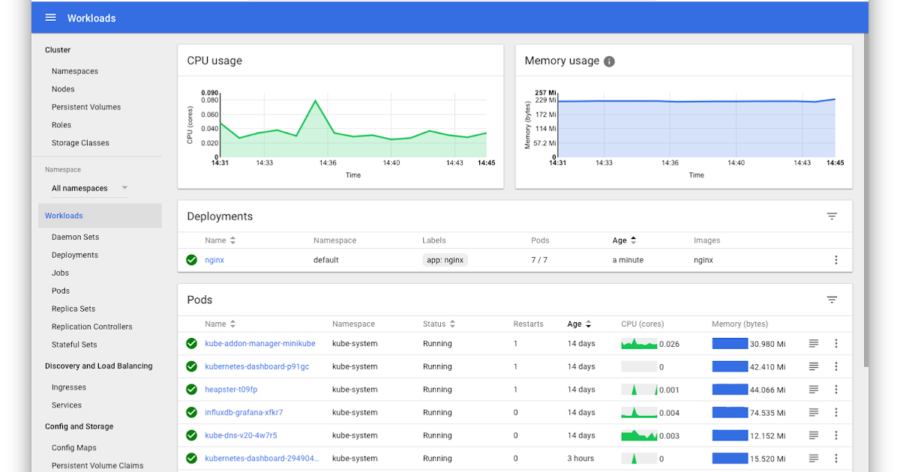Screen dimensions: 900x472
Task: Toggle Status sort order in Pods table
Action: 449,324
